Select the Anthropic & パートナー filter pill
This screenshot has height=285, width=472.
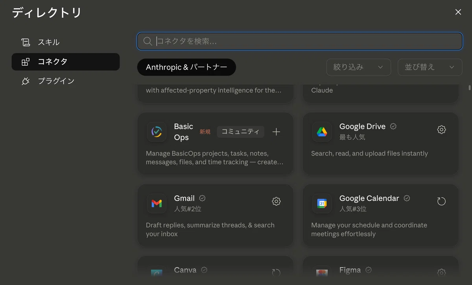186,67
